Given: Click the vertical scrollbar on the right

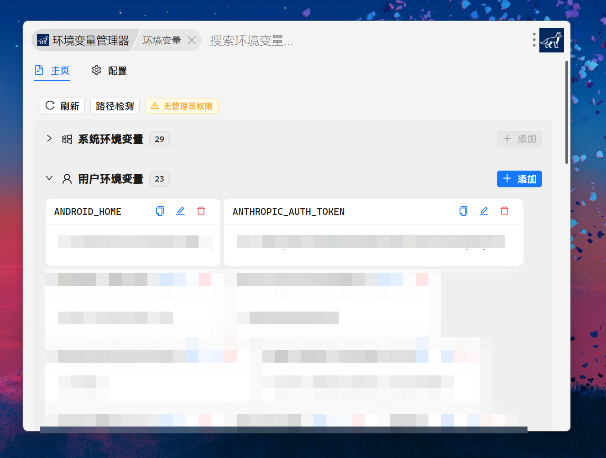Looking at the screenshot, I should pyautogui.click(x=566, y=112).
